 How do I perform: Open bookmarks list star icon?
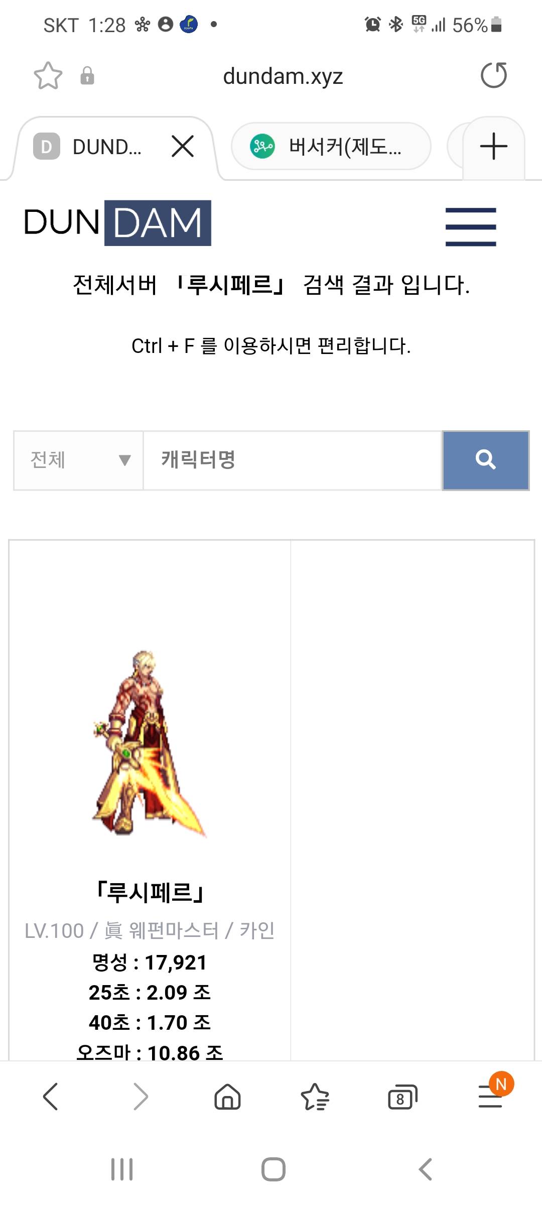(315, 1097)
